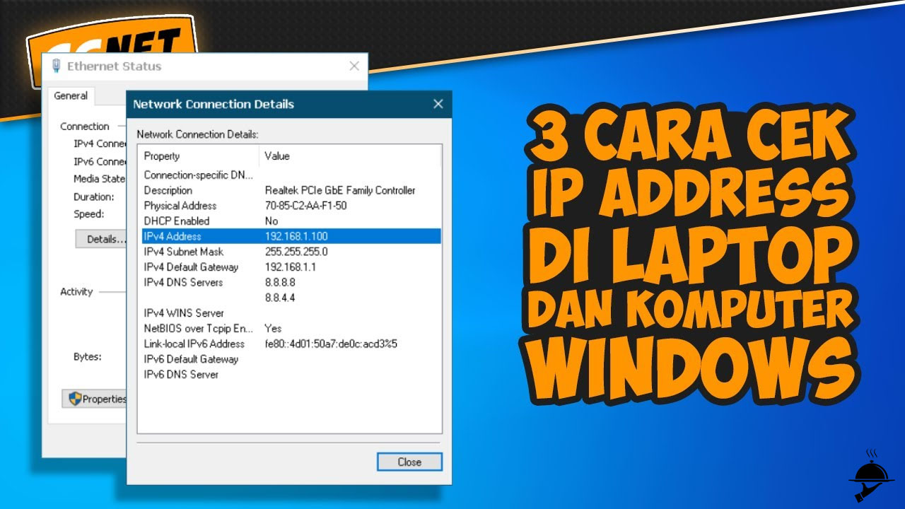Select the IPv4 Address row showing 192.168.1.100
The width and height of the screenshot is (905, 509).
click(x=212, y=236)
